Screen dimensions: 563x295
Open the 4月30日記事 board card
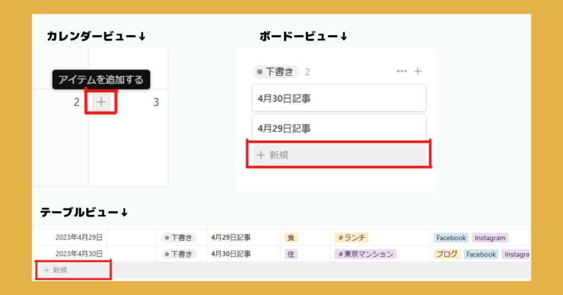click(x=339, y=99)
